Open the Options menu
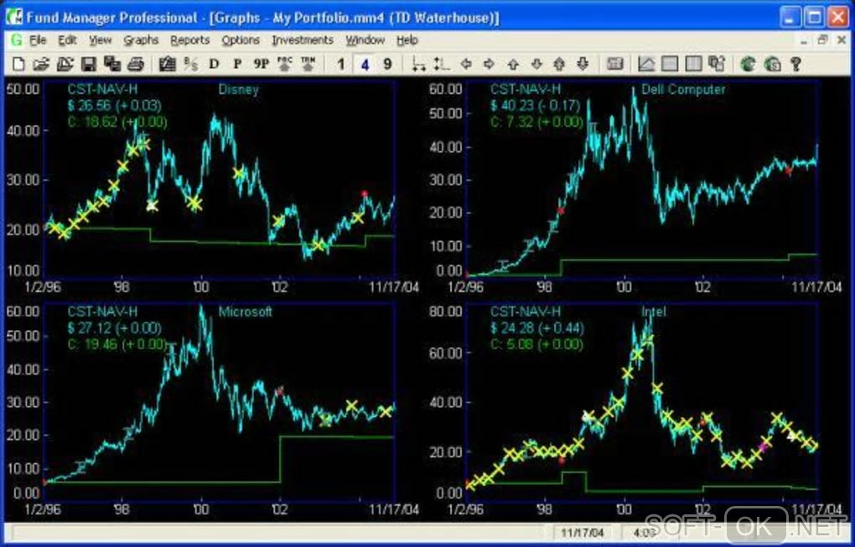 tap(241, 39)
